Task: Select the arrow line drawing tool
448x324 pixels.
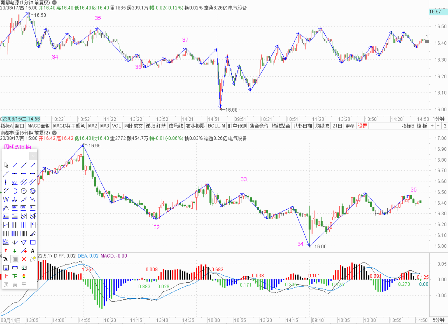Action: tap(33, 165)
